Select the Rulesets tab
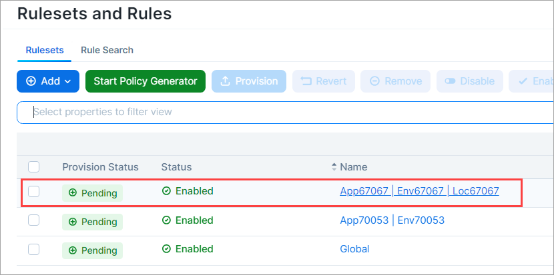 point(45,50)
